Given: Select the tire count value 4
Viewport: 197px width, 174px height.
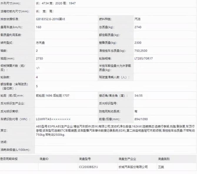Looking at the screenshot, I should tap(37, 77).
